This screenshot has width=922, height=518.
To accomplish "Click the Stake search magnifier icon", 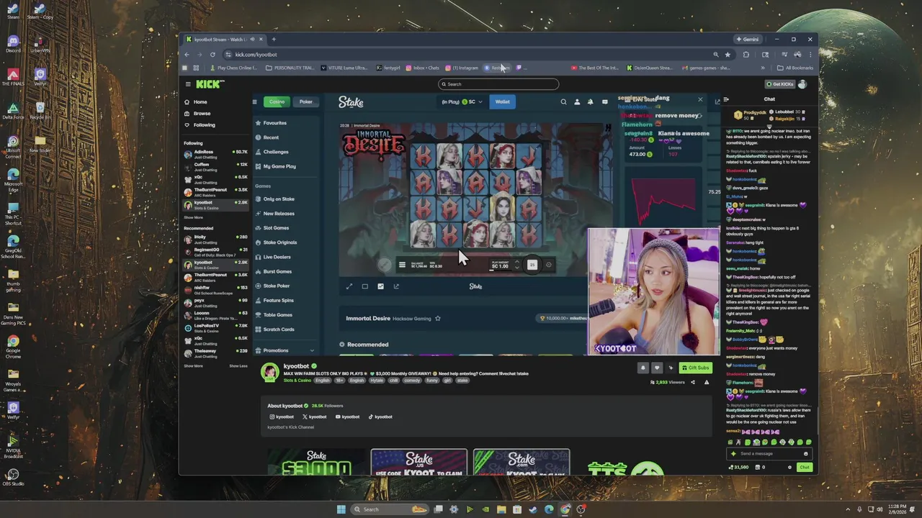I will (x=563, y=101).
